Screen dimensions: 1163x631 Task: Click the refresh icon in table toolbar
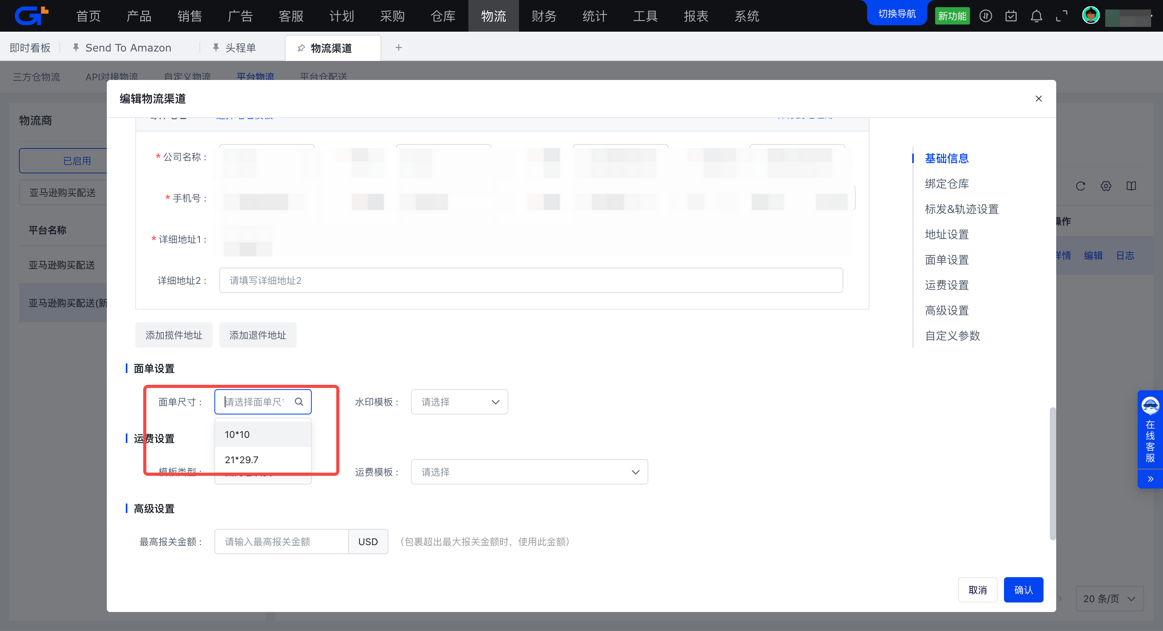1080,186
